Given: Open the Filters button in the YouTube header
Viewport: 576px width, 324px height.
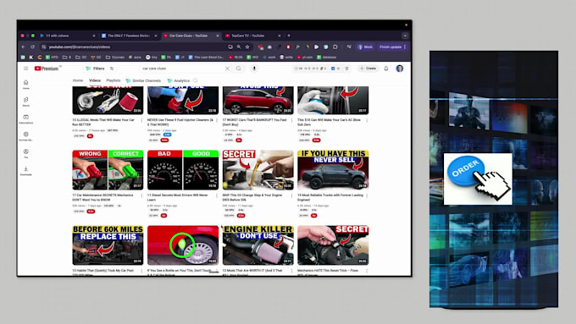Looking at the screenshot, I should click(x=95, y=69).
